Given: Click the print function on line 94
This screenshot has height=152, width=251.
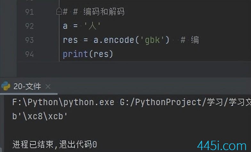Looking at the screenshot, I should [x=75, y=54].
